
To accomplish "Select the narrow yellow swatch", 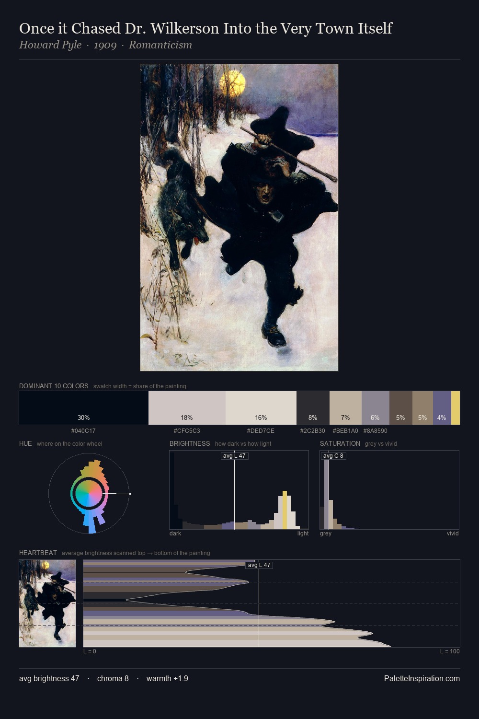I will pos(456,408).
